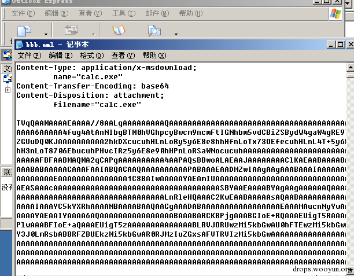This screenshot has height=276, width=354.
Task: Open the Create Mail dropdown arrow
Action: (46, 34)
